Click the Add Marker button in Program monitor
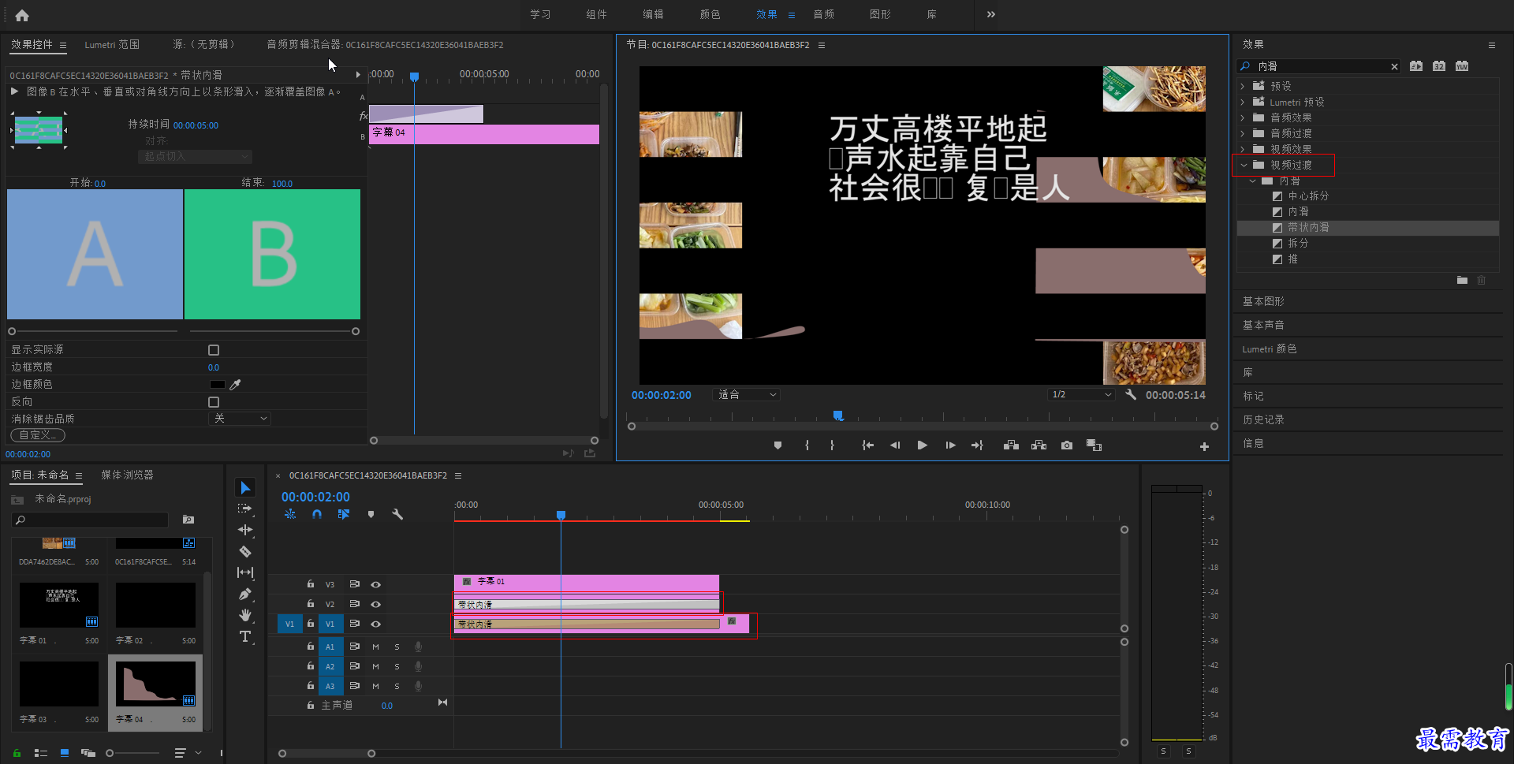Screen dimensions: 1514x764 (x=778, y=445)
